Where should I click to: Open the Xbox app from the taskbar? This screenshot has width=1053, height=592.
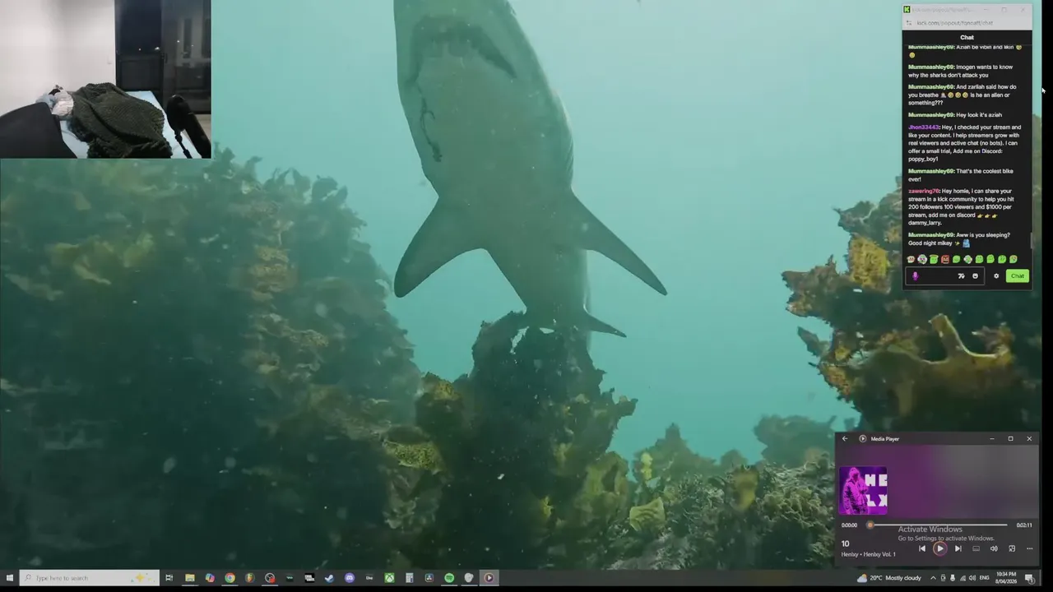pos(389,578)
